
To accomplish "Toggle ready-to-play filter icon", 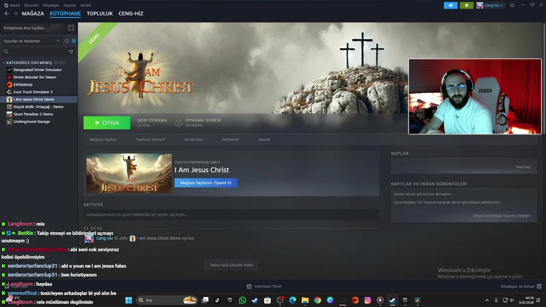I will pyautogui.click(x=74, y=41).
